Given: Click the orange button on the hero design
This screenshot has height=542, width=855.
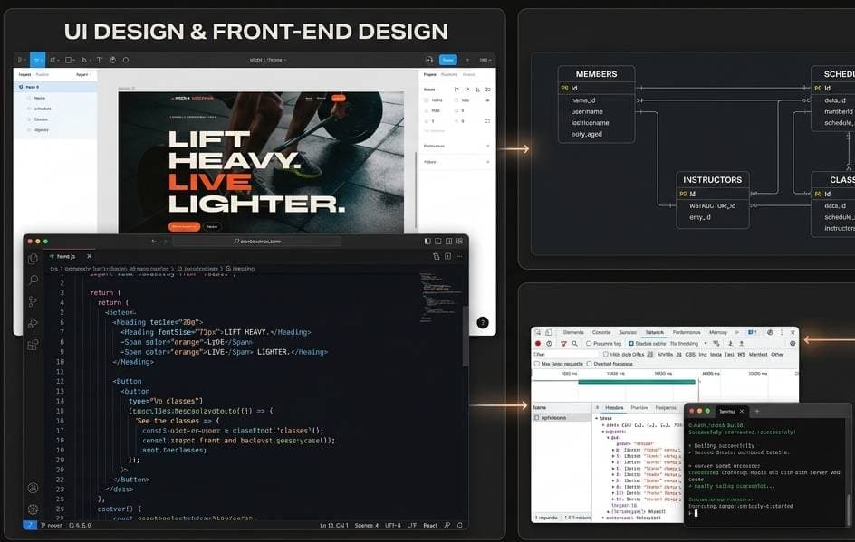Looking at the screenshot, I should click(x=184, y=226).
